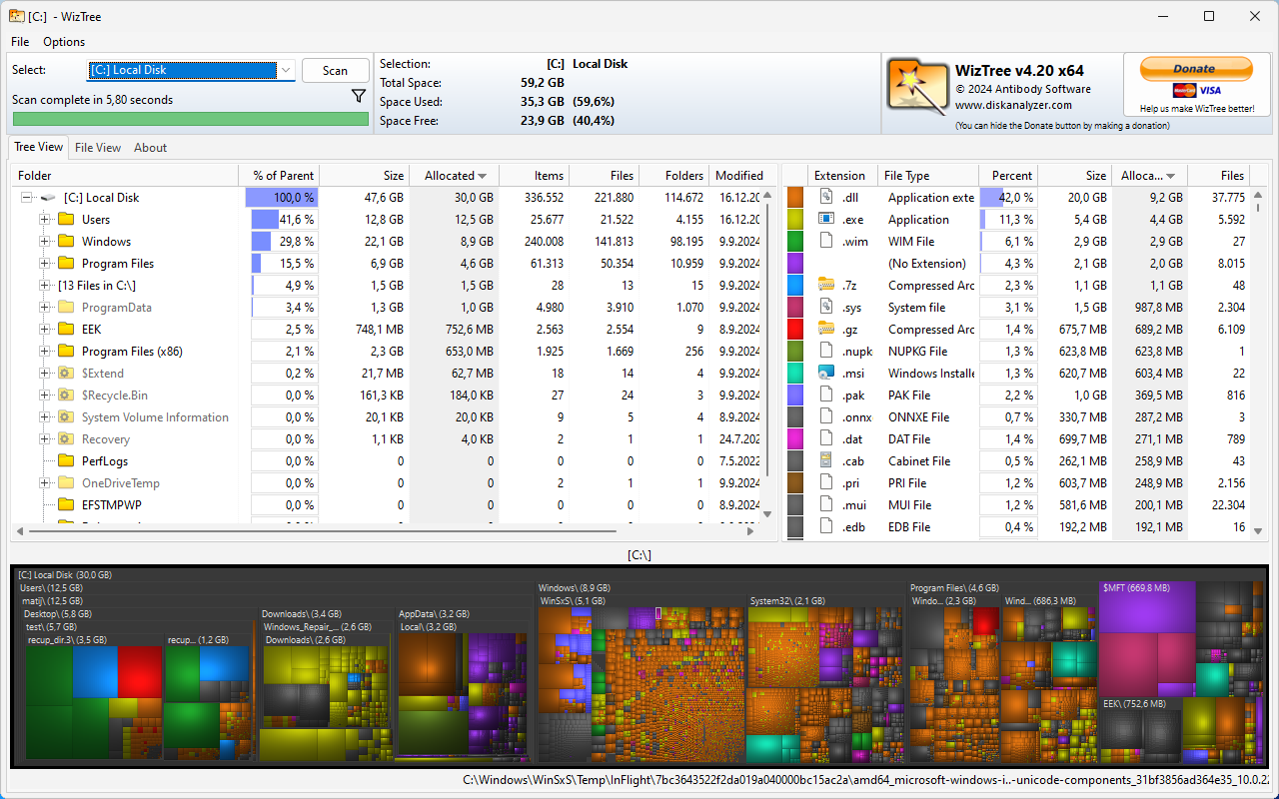
Task: Sort tree by the Items column header
Action: 534,176
